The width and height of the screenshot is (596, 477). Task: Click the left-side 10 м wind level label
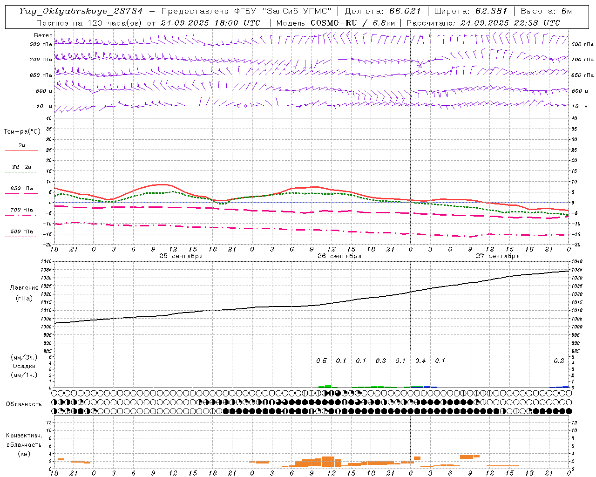coord(45,106)
